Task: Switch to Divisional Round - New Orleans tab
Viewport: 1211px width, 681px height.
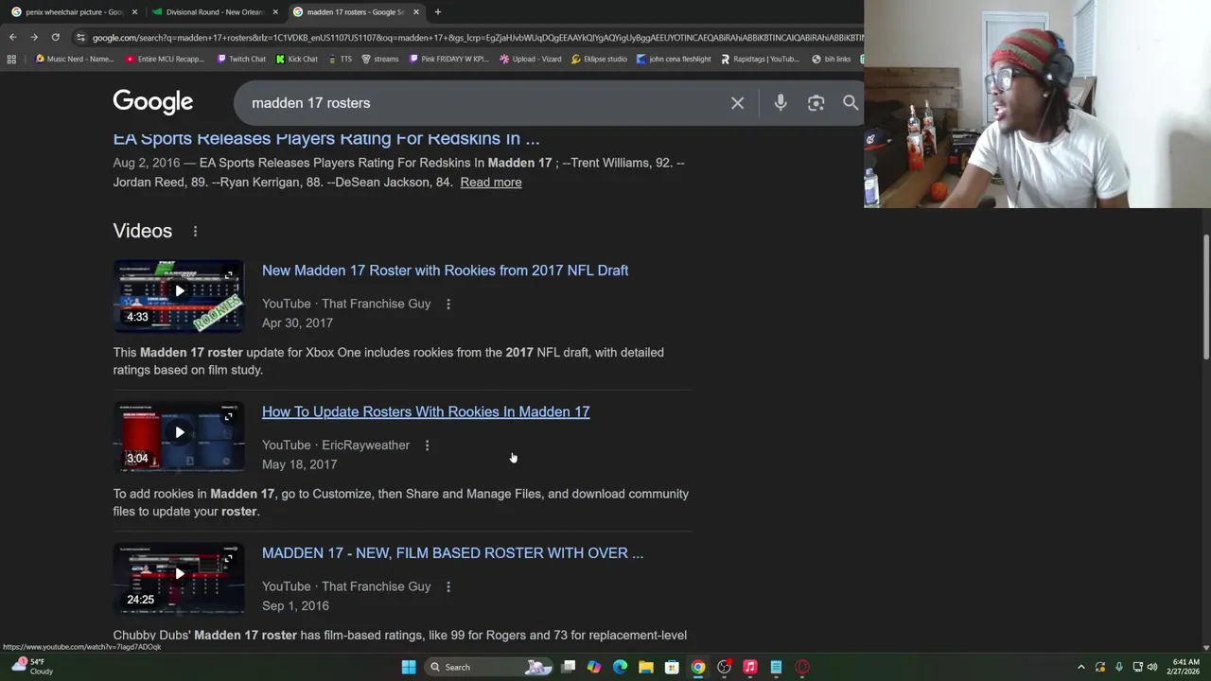Action: click(x=214, y=11)
